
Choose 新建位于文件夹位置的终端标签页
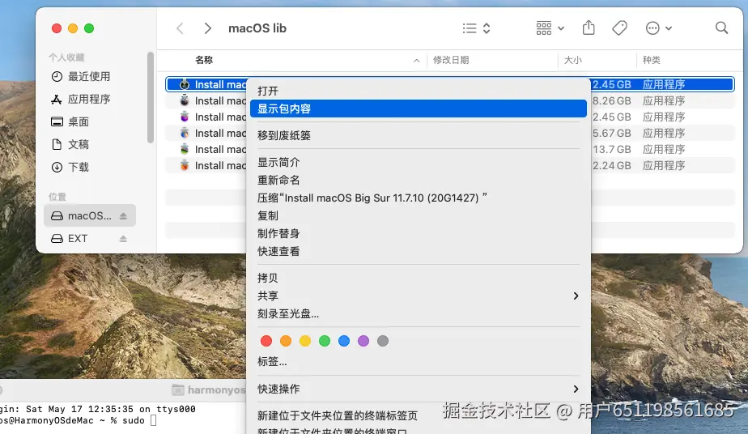pyautogui.click(x=419, y=416)
